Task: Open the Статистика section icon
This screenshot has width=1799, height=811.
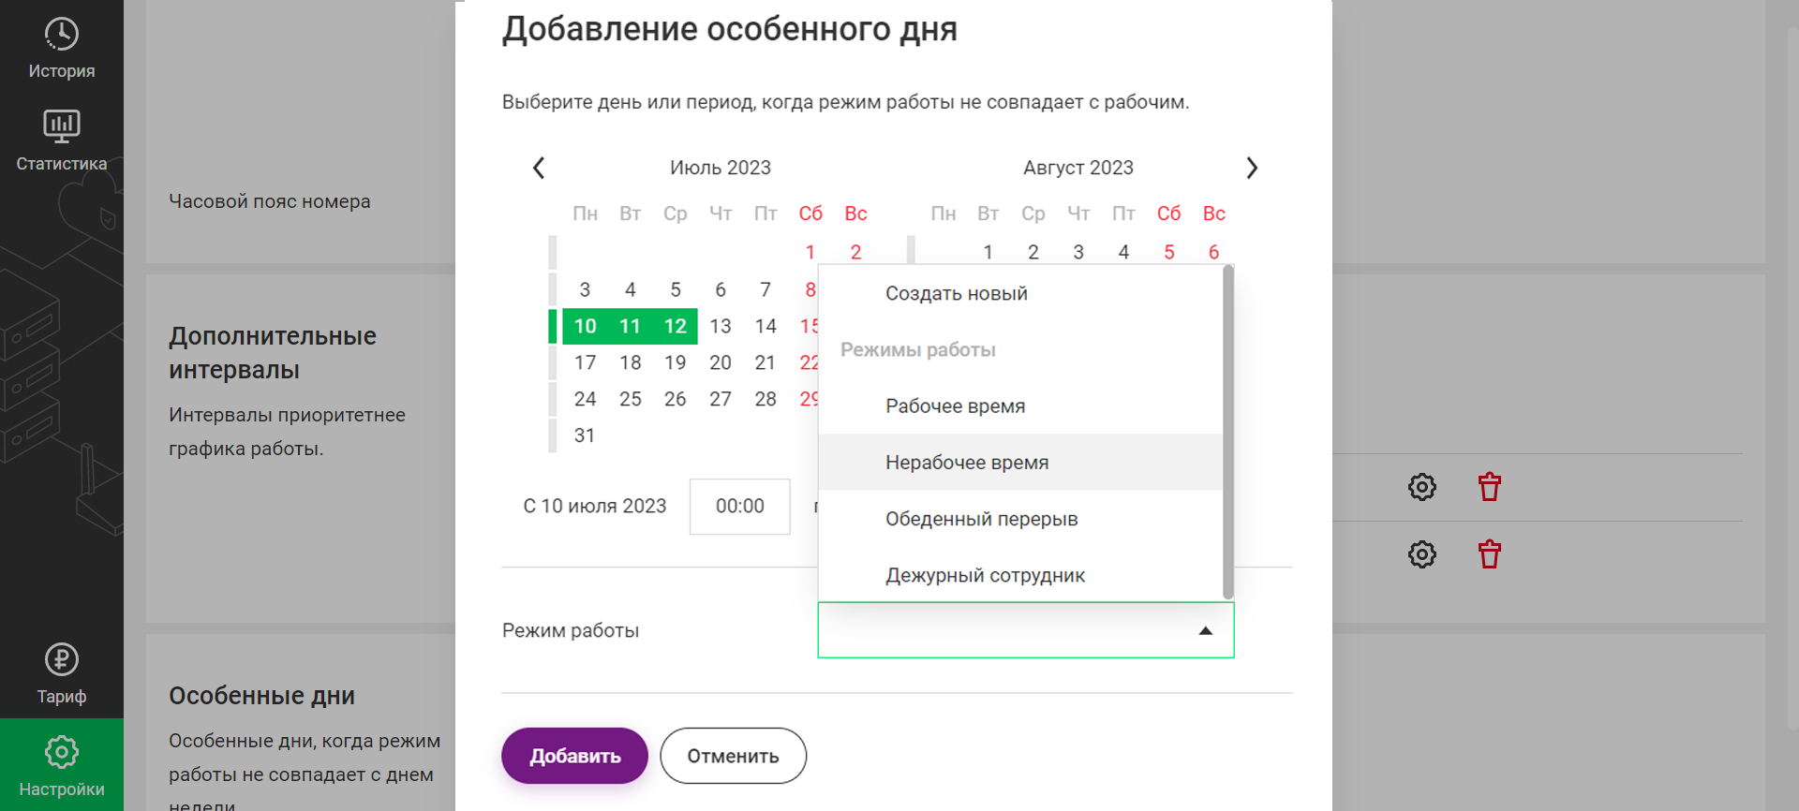Action: pyautogui.click(x=61, y=126)
